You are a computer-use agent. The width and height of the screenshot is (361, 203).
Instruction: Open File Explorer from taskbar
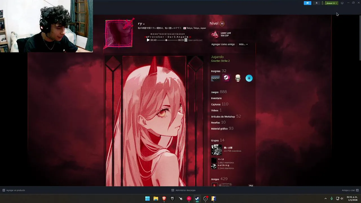[156, 198]
